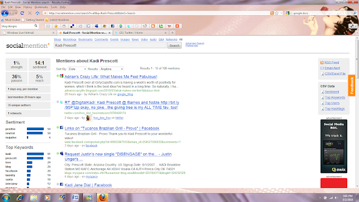Open the Advanced Search link
Image resolution: width=359 pixels, height=202 pixels.
click(x=195, y=43)
